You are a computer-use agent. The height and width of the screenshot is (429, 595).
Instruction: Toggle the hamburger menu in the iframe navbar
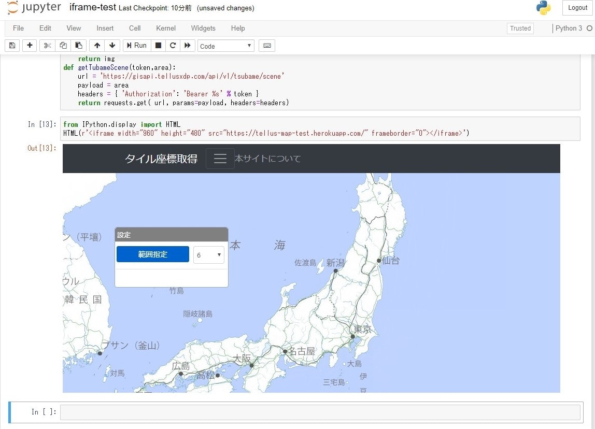220,159
